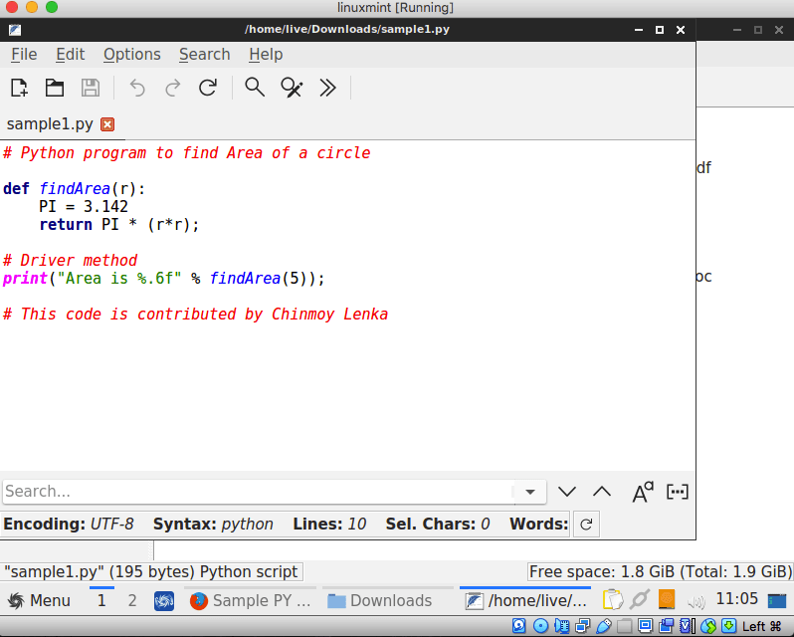Find previous match with the up chevron
The image size is (794, 637).
click(x=602, y=492)
